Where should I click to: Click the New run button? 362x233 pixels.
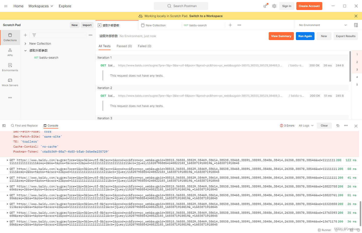324,36
